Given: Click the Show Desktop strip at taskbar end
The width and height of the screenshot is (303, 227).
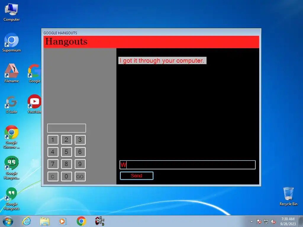Looking at the screenshot, I should coord(301,221).
